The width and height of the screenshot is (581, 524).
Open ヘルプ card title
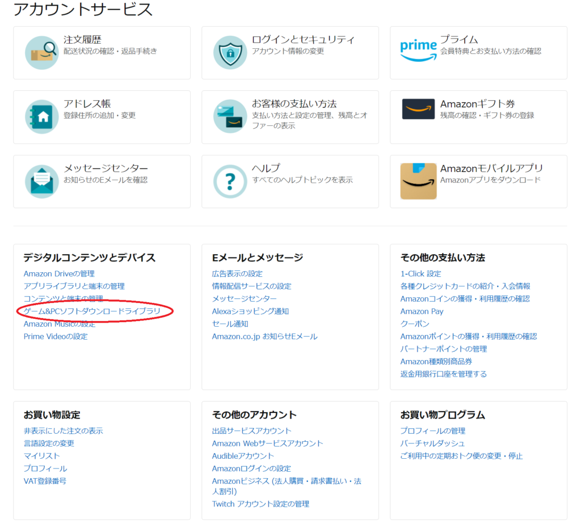[266, 168]
